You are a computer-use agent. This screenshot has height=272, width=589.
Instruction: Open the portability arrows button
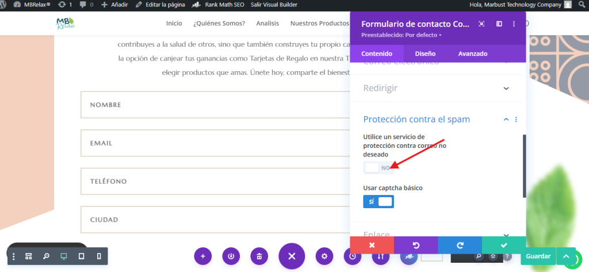[381, 256]
